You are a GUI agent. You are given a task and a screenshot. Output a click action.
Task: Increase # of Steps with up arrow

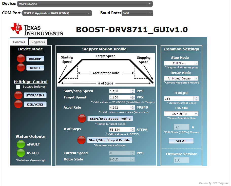coord(132,129)
